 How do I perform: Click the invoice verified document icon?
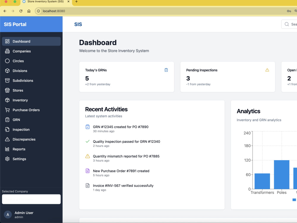pos(88,186)
